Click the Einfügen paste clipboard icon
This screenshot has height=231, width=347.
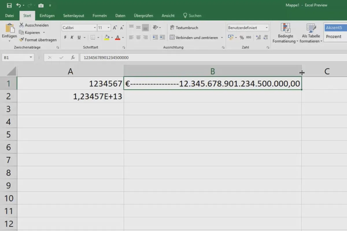tap(10, 28)
